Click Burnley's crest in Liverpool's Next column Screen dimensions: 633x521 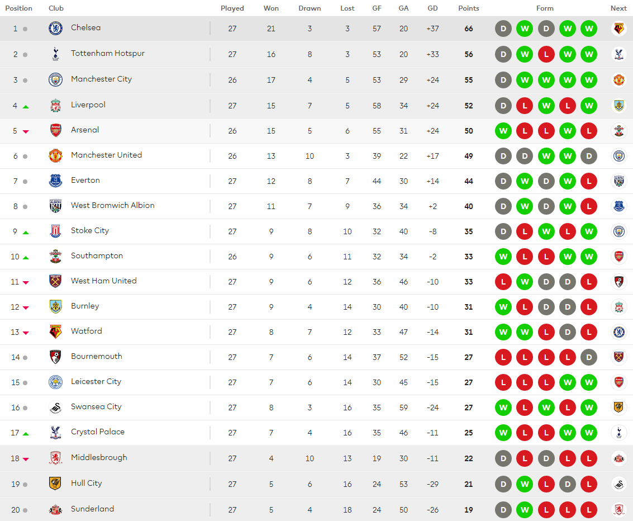pos(618,106)
